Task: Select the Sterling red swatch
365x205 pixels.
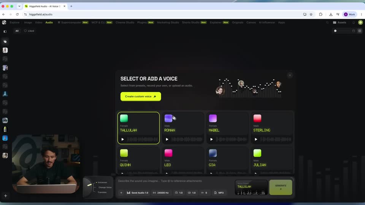Action: point(257,118)
